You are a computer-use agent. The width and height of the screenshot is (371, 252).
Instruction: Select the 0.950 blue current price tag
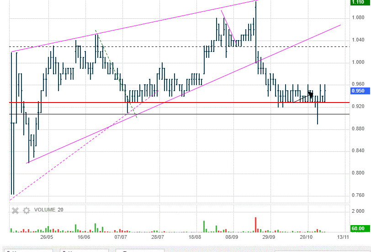360,91
